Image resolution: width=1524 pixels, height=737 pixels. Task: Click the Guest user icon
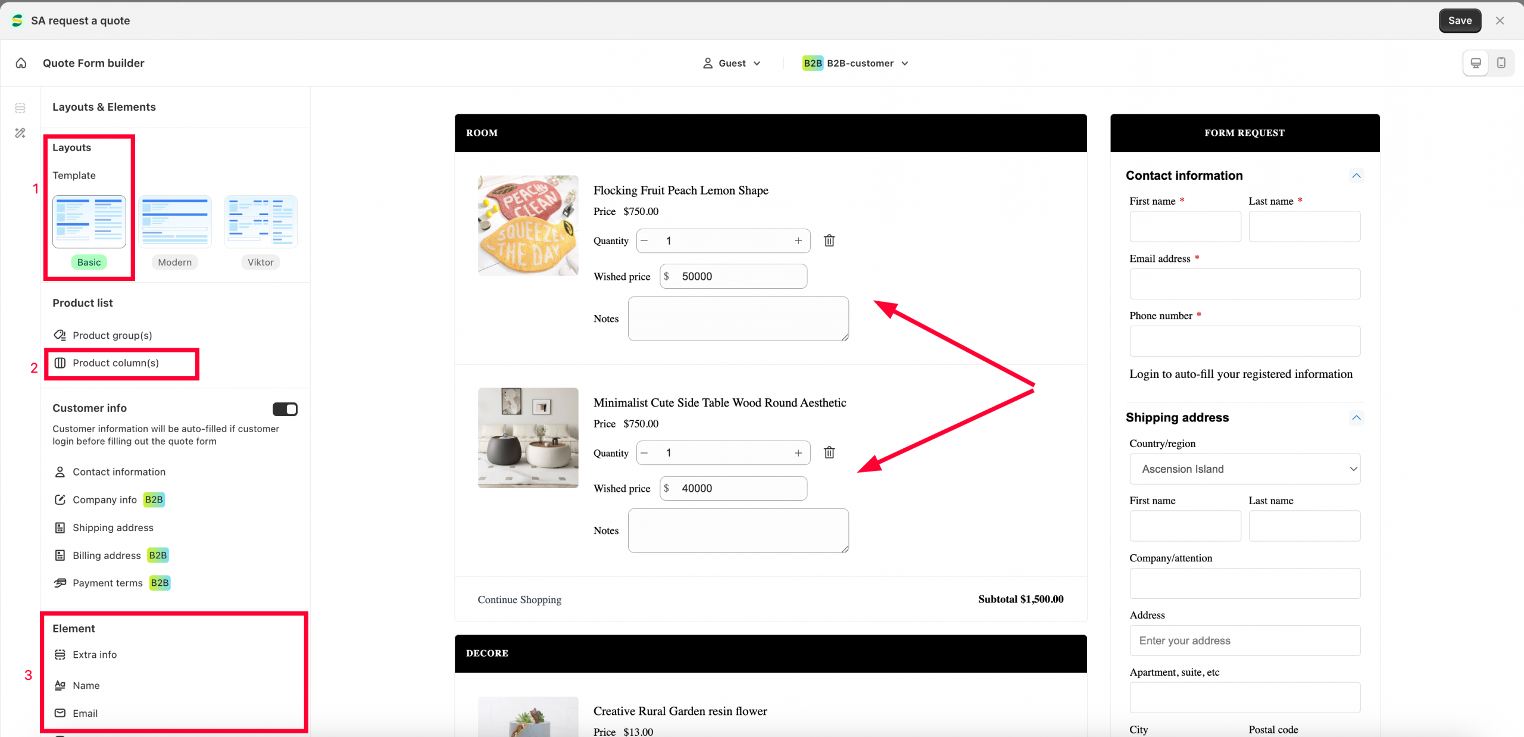(x=708, y=63)
